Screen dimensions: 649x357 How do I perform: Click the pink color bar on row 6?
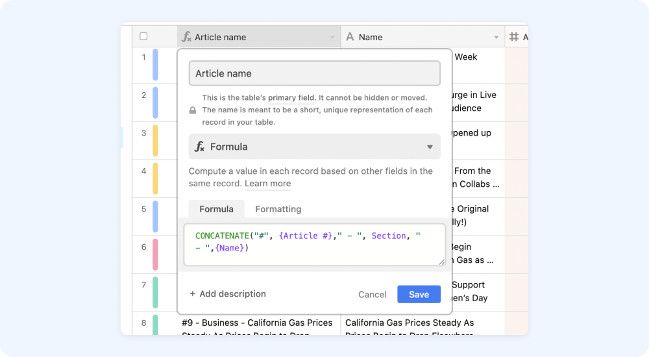(155, 254)
